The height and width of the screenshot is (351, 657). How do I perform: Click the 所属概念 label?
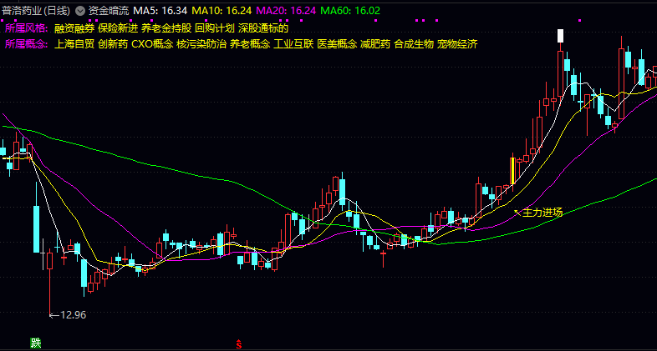click(x=27, y=44)
